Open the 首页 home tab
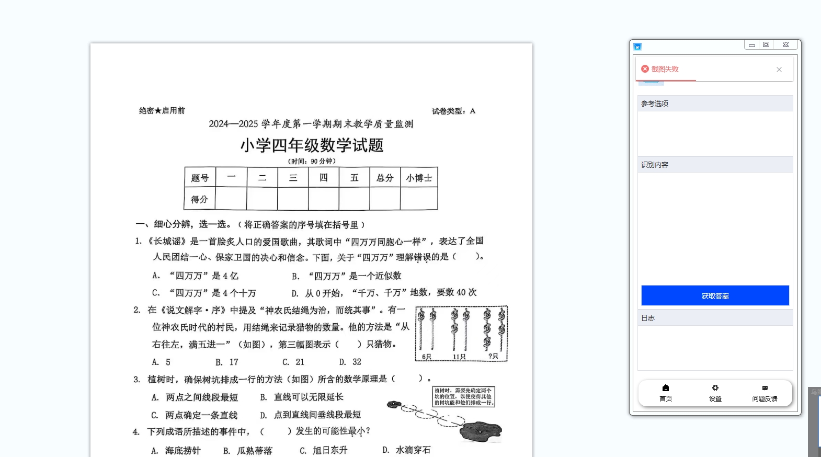This screenshot has width=821, height=457. coord(665,392)
